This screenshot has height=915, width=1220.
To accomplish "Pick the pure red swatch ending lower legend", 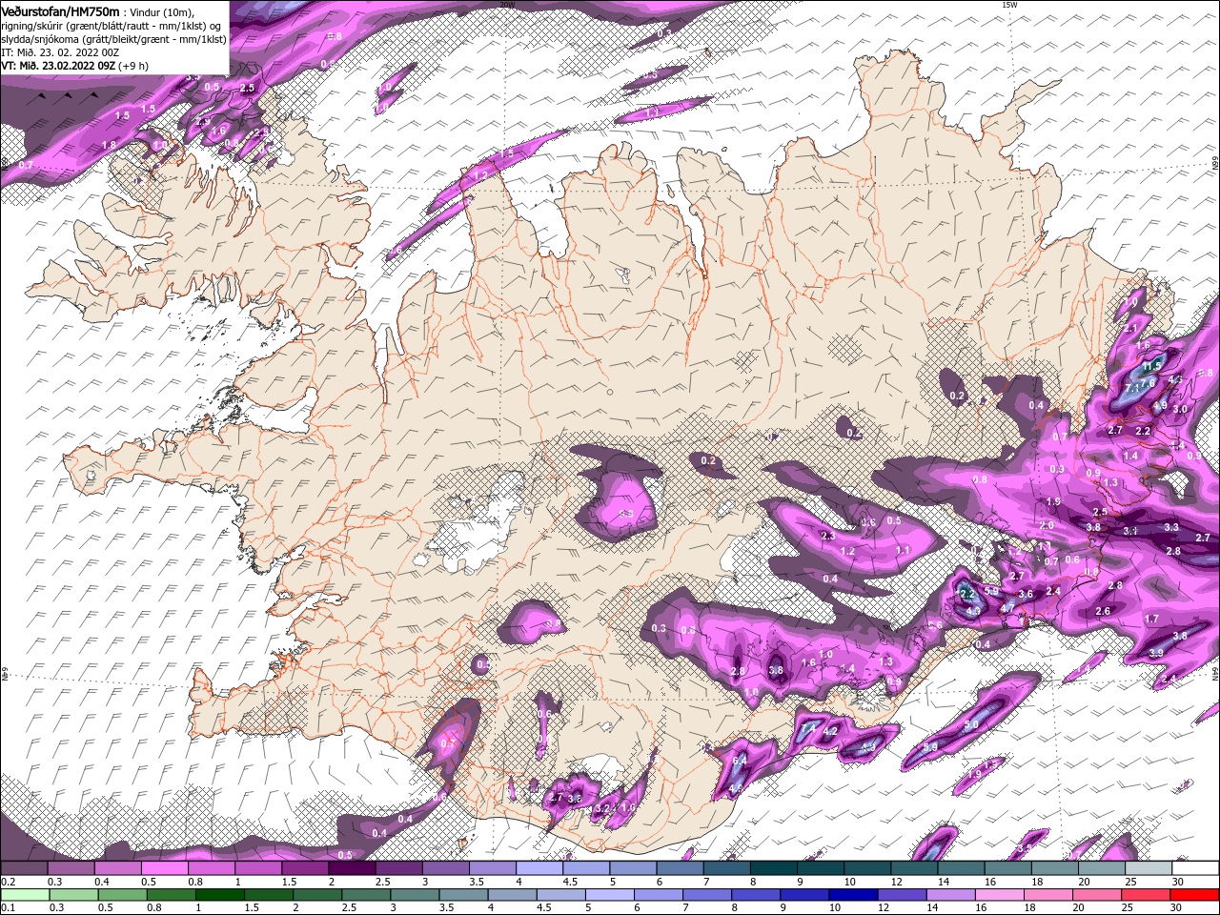I will click(x=1195, y=895).
